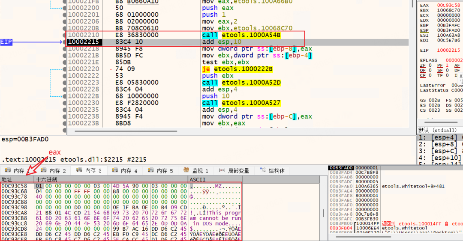This screenshot has width=463, height=241.
Task: Click the dog icon on 监视 1 tab
Action: point(186,170)
